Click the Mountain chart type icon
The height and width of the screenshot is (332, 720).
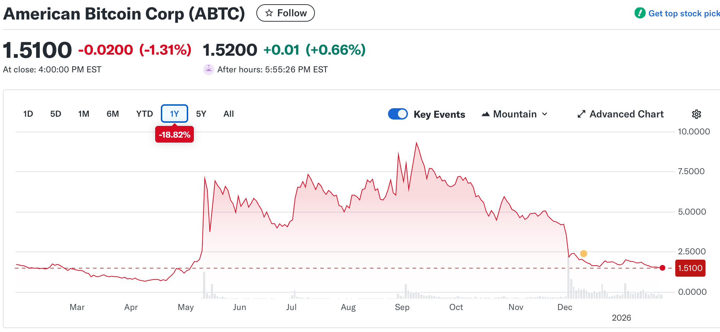point(485,114)
